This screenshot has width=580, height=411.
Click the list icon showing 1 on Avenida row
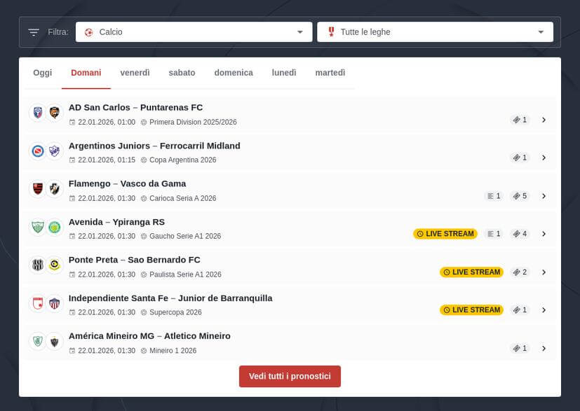494,234
